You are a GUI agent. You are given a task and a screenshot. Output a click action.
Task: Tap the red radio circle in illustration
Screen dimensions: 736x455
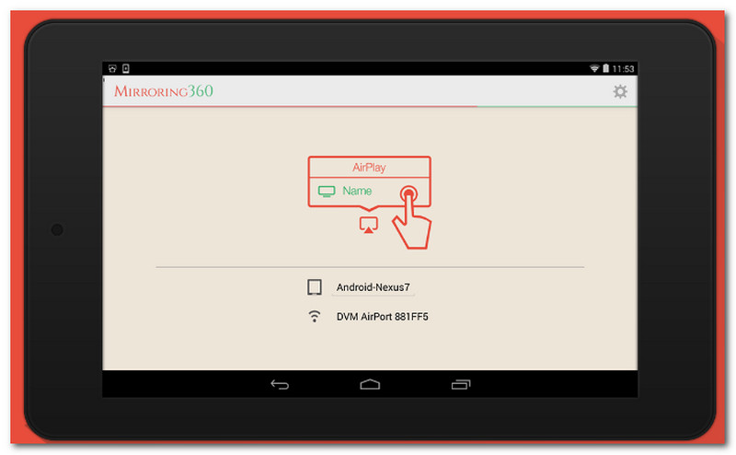[408, 193]
